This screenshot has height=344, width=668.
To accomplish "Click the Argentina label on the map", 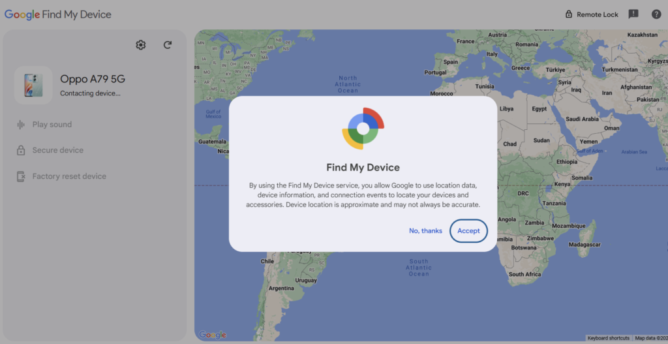I will pyautogui.click(x=281, y=288).
